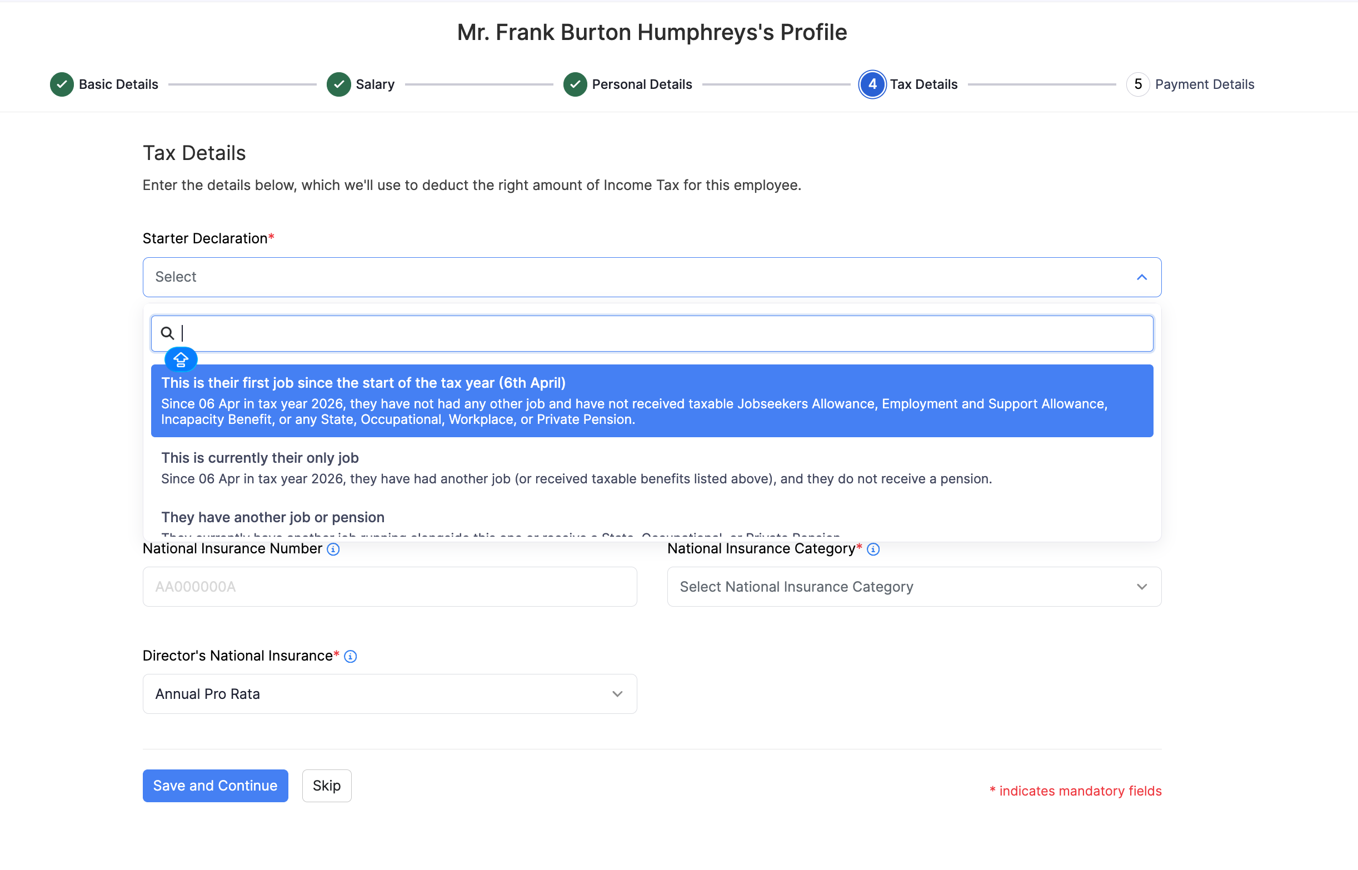The width and height of the screenshot is (1358, 870).
Task: Click the Director's National Insurance label
Action: pos(241,656)
